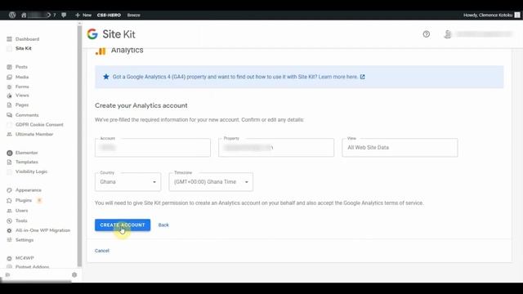Open Tools in sidebar
This screenshot has width=523, height=294.
click(21, 220)
